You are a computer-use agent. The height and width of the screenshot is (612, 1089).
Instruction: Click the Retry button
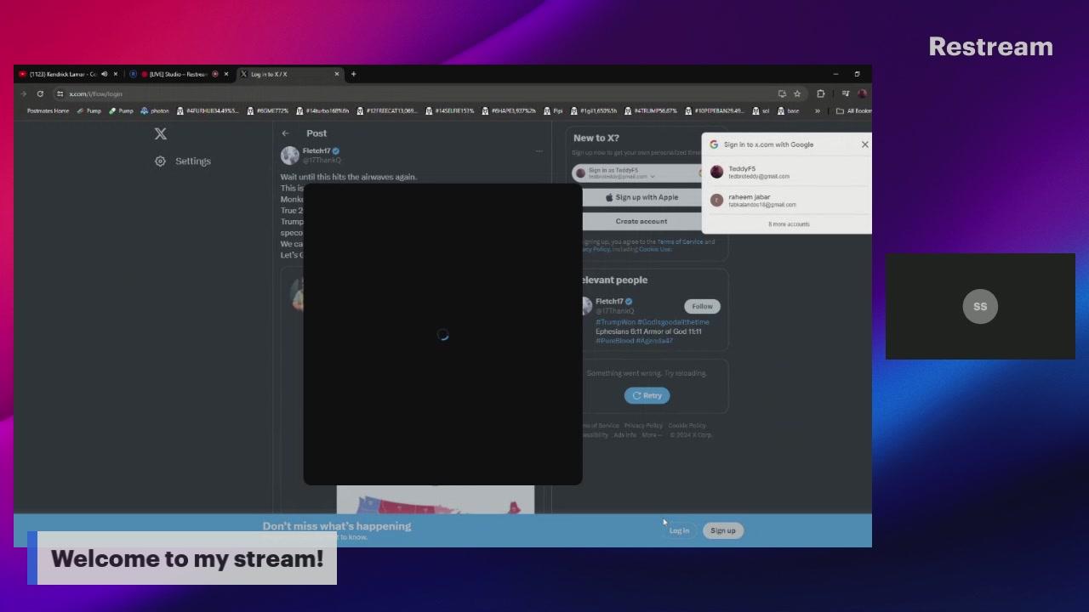pyautogui.click(x=647, y=395)
